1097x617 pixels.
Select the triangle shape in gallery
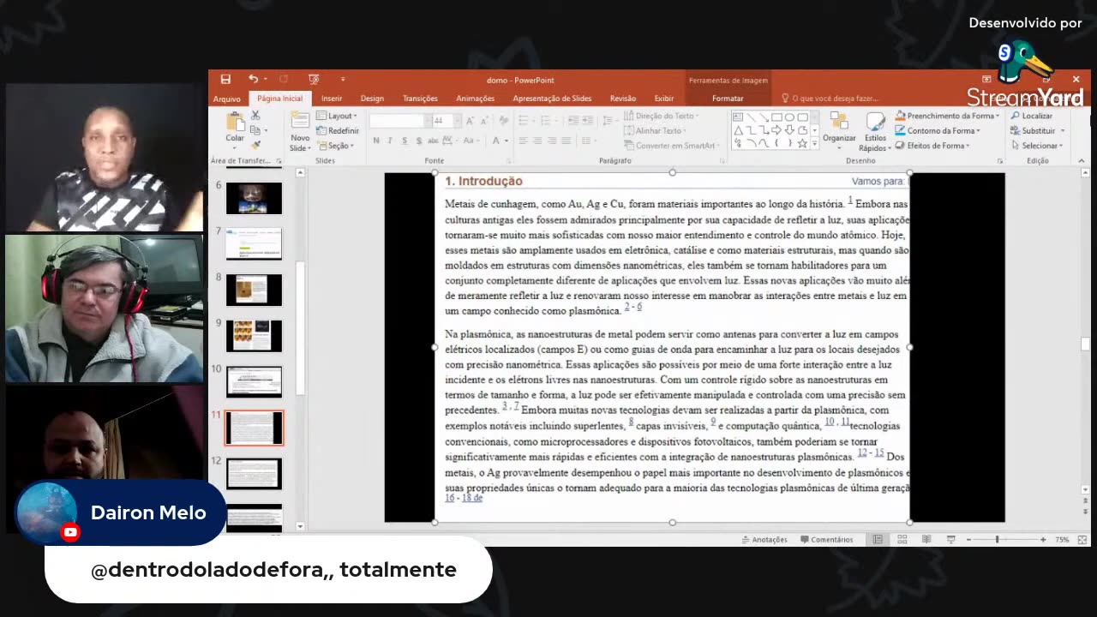737,130
